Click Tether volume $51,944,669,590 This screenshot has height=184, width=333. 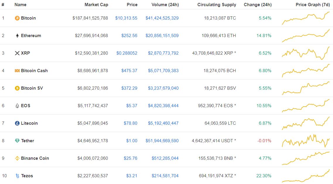pyautogui.click(x=162, y=141)
